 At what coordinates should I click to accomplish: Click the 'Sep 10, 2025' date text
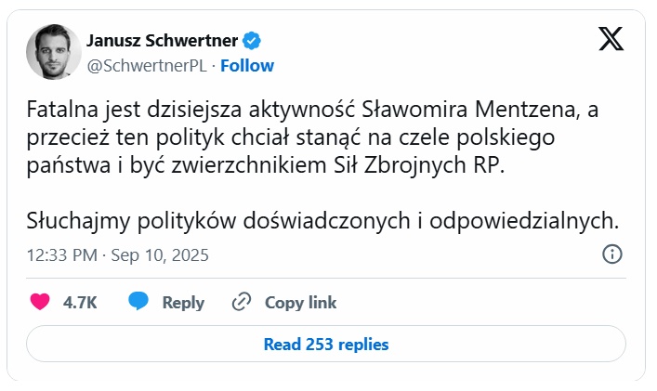160,254
